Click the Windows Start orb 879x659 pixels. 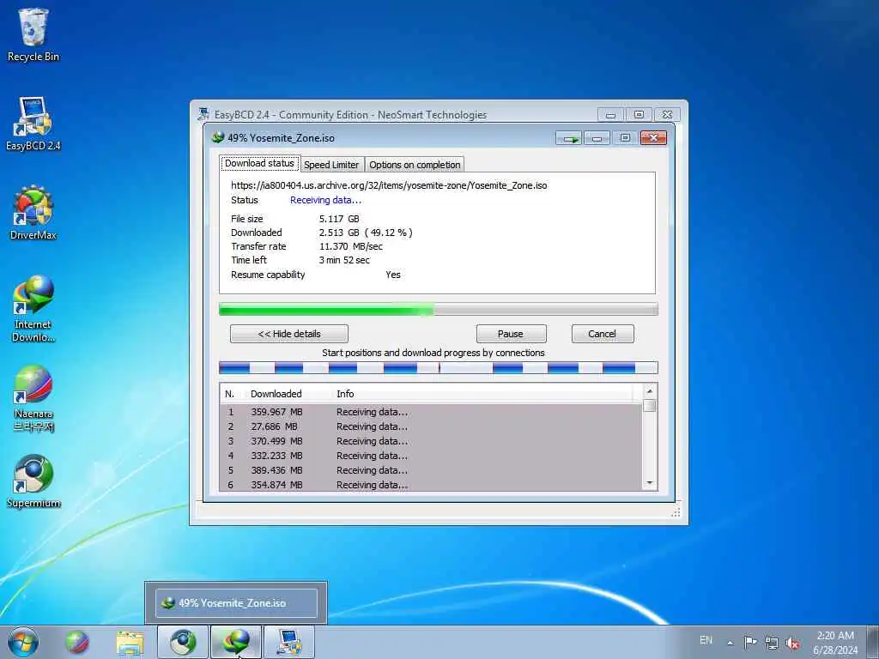click(23, 642)
